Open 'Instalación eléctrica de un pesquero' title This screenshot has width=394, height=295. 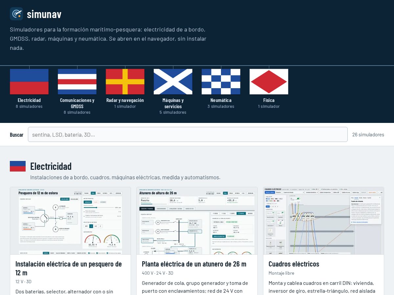pos(69,268)
